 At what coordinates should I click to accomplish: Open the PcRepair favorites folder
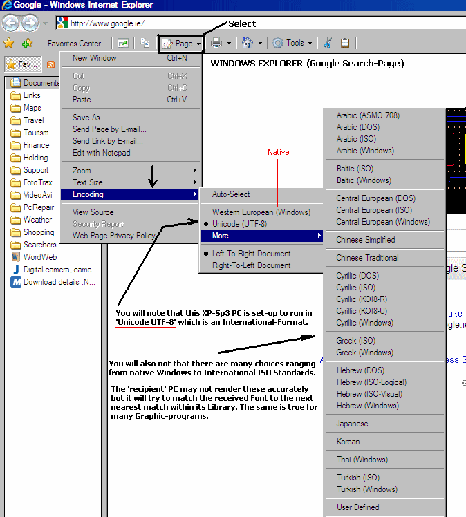coord(39,207)
